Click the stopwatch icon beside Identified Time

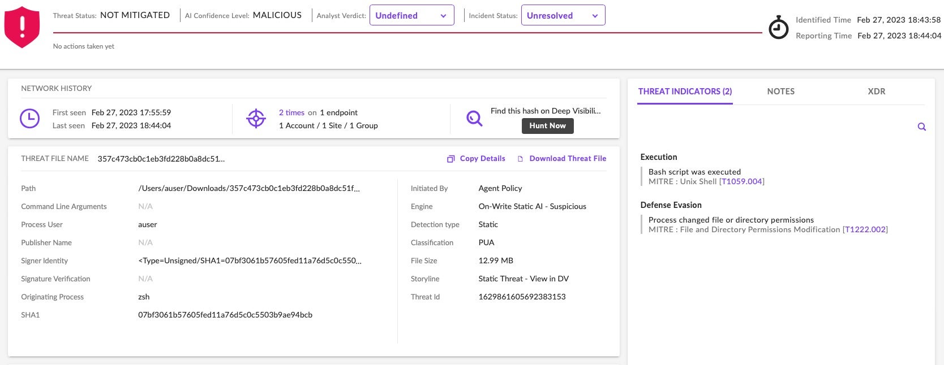[778, 28]
